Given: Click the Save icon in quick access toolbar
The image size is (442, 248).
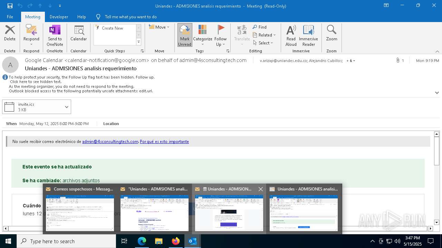Looking at the screenshot, I should click(10, 6).
